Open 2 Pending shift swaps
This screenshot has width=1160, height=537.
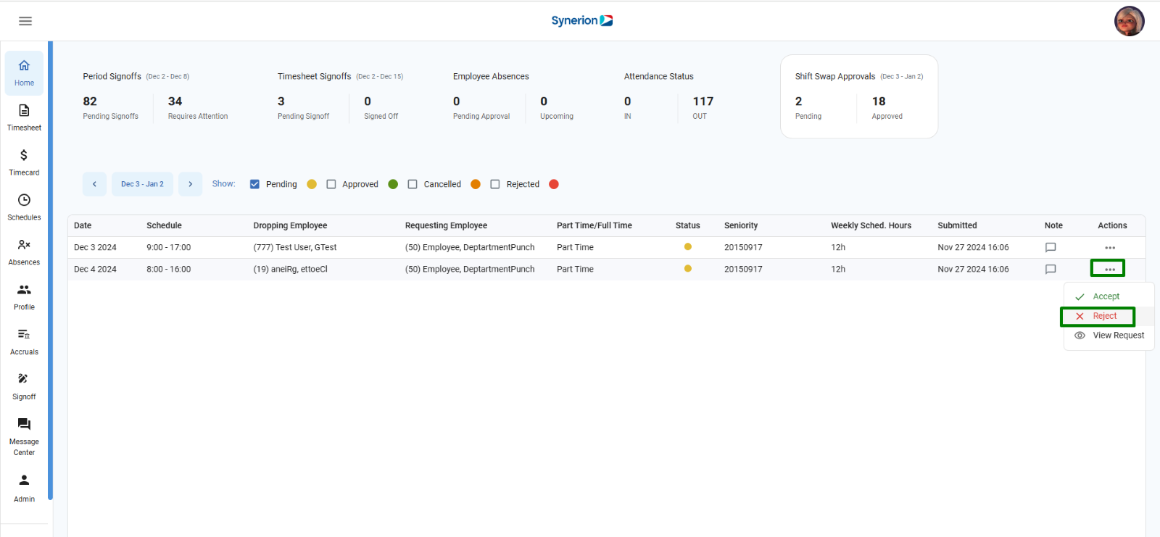(x=808, y=107)
